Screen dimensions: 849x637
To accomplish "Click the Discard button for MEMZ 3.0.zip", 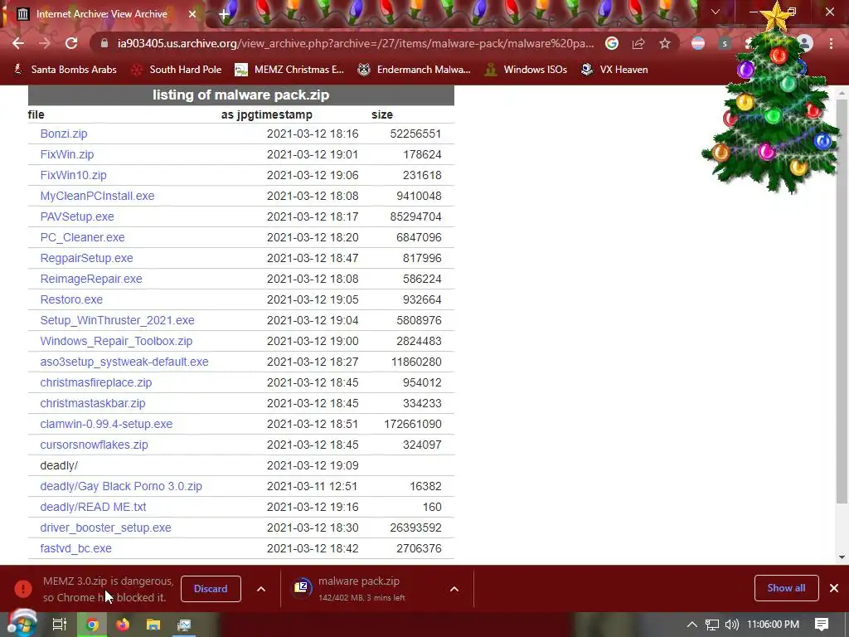I will click(x=211, y=589).
